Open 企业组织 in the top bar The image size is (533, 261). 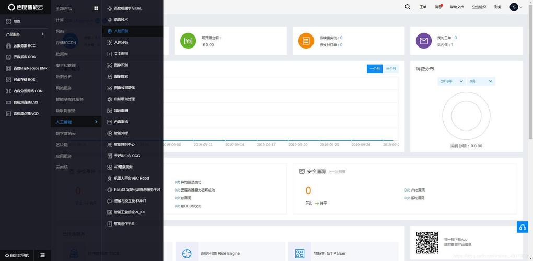point(479,7)
